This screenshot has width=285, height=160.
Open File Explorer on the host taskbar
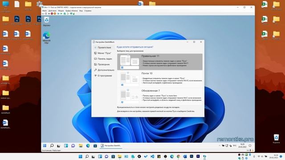119,156
